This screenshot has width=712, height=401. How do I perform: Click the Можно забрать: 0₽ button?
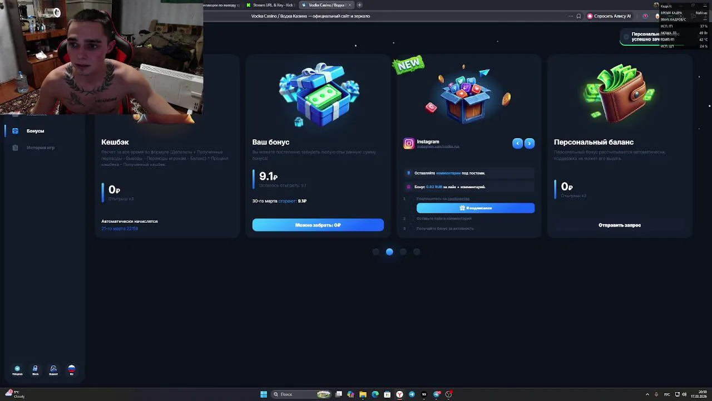coord(318,225)
